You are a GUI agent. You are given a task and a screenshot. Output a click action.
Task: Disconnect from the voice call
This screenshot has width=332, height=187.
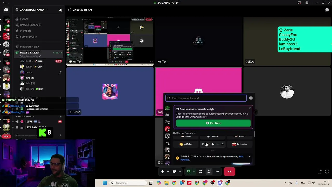(x=230, y=172)
